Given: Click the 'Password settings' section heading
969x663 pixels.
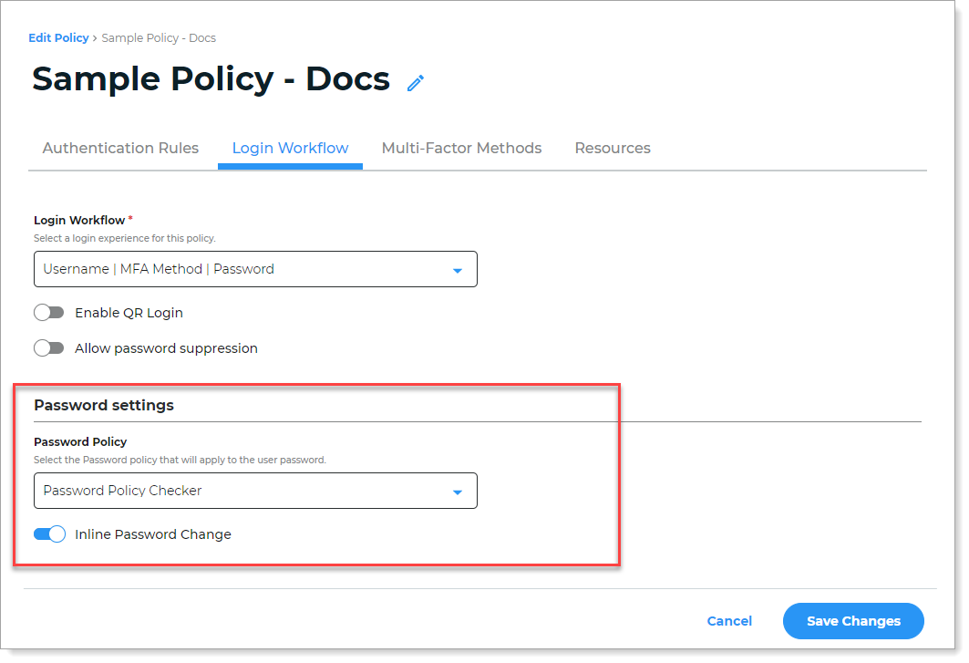Looking at the screenshot, I should tap(104, 405).
